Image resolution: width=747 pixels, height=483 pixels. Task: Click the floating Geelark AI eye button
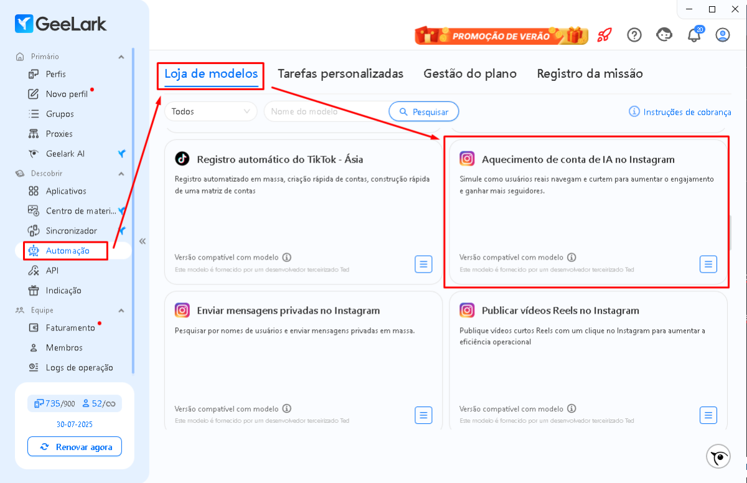click(718, 457)
